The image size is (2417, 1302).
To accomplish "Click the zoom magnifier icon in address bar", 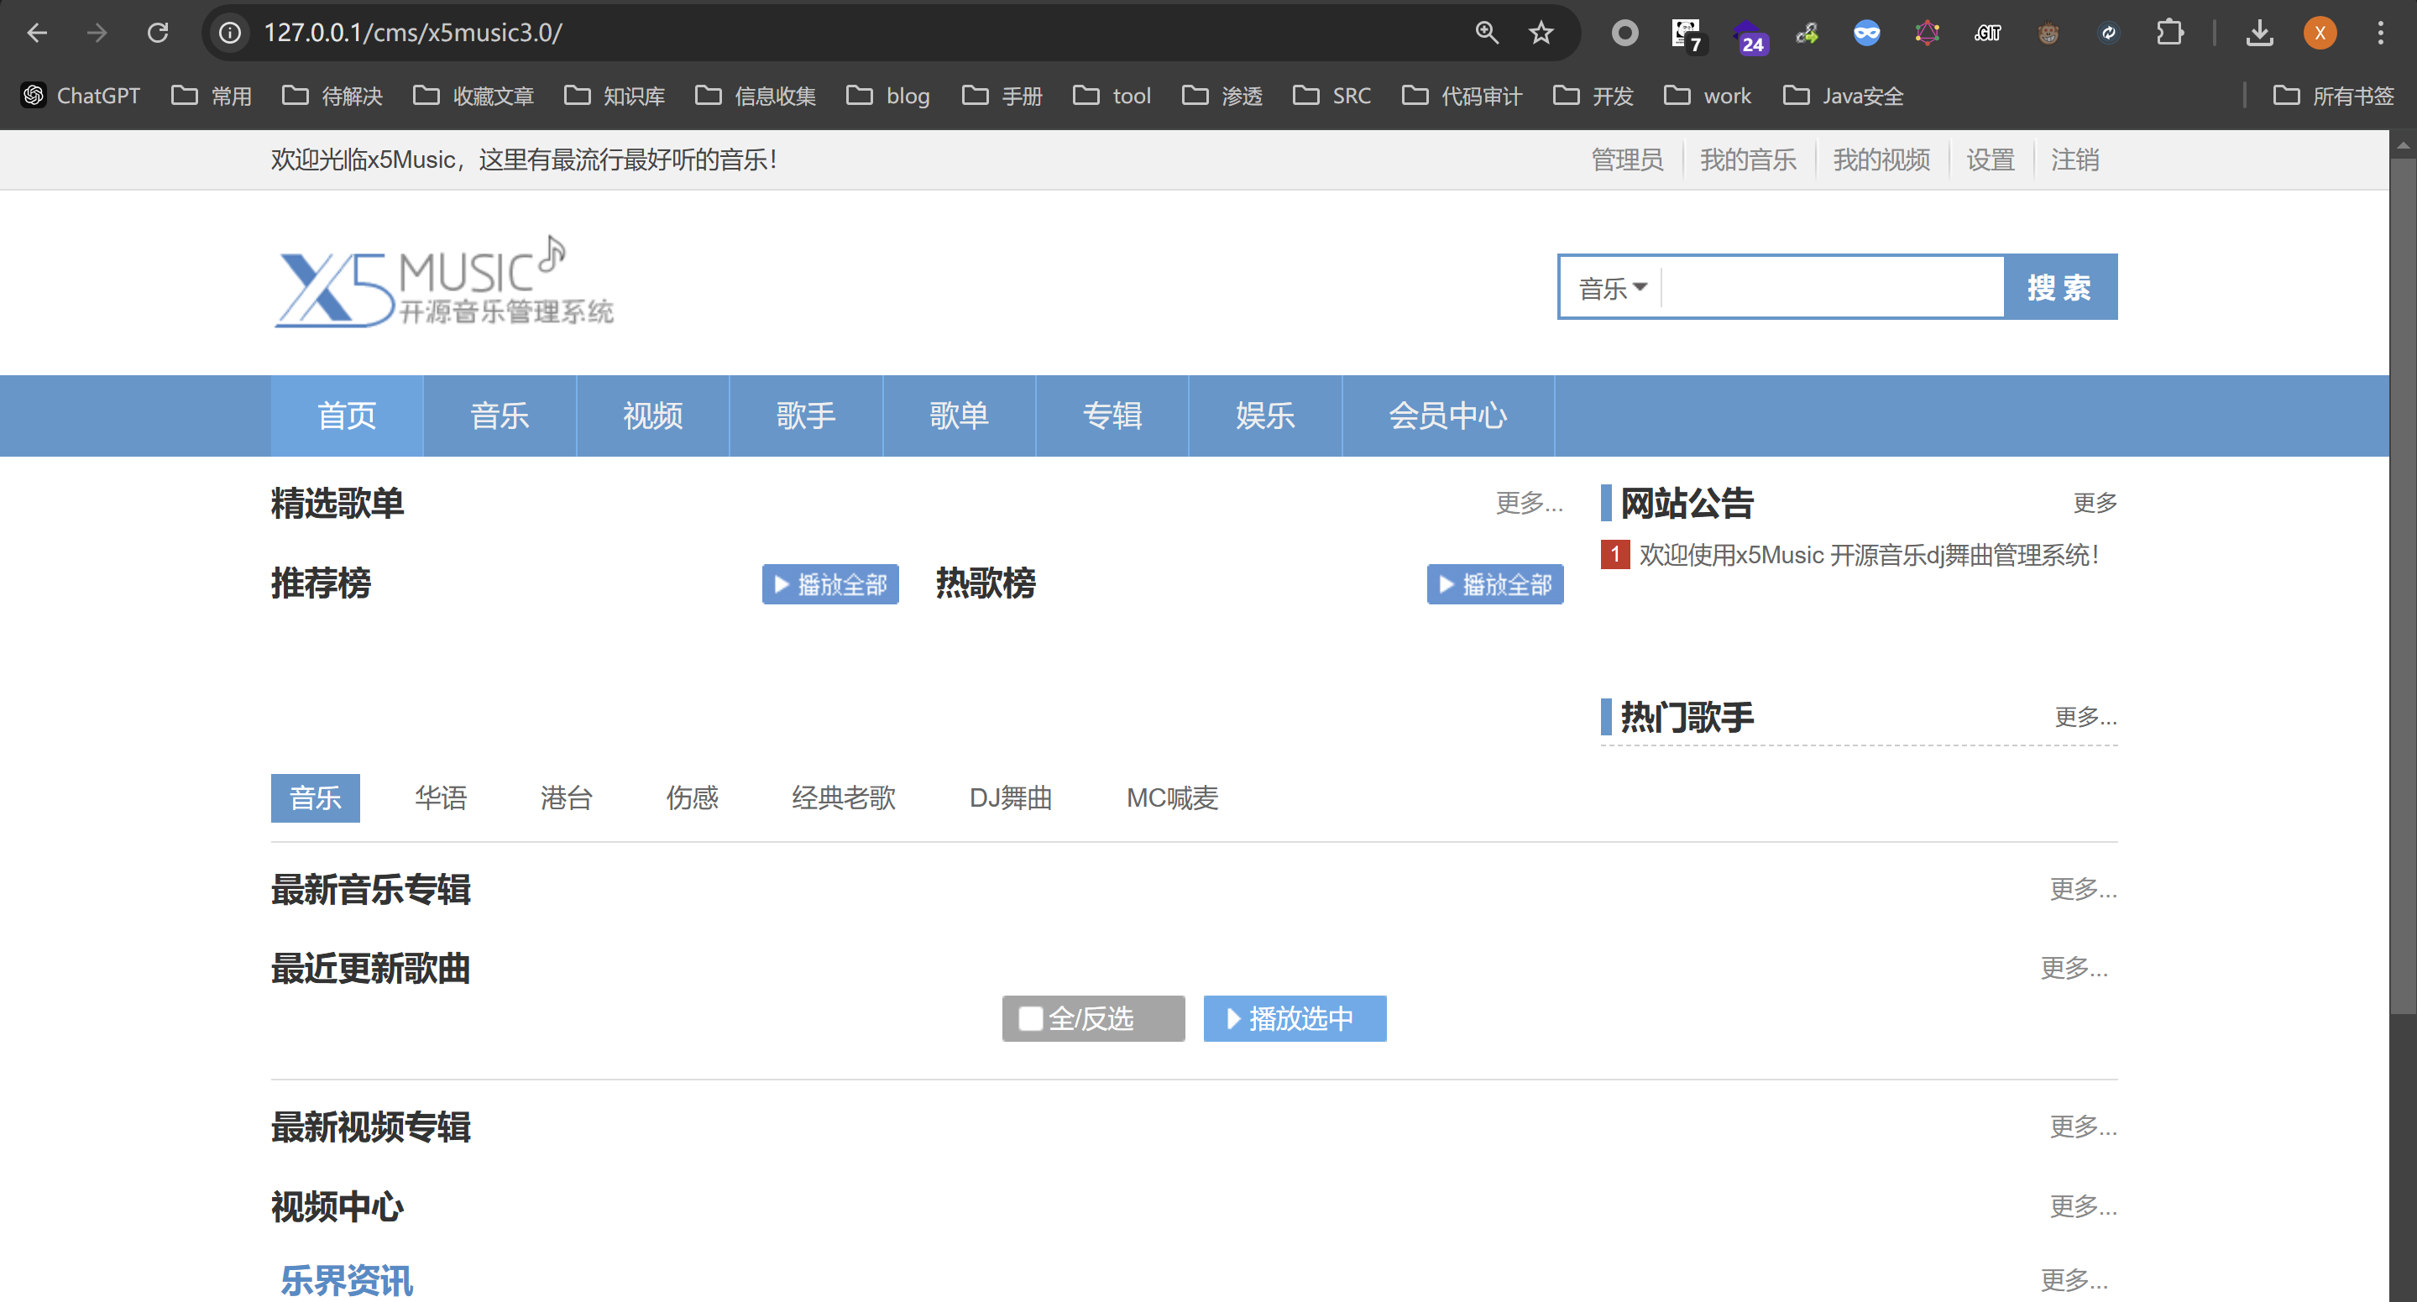I will [1486, 33].
